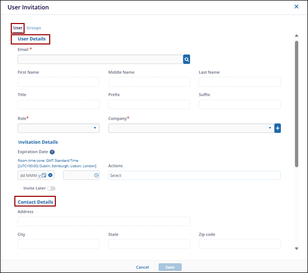Click the scrollbar down arrow
Image resolution: width=308 pixels, height=273 pixels.
[x=296, y=248]
